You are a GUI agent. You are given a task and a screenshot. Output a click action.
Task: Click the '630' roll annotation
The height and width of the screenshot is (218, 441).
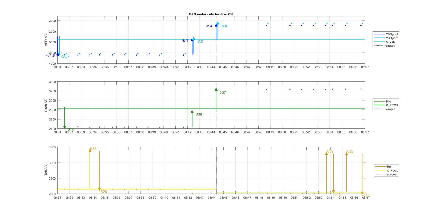point(329,152)
